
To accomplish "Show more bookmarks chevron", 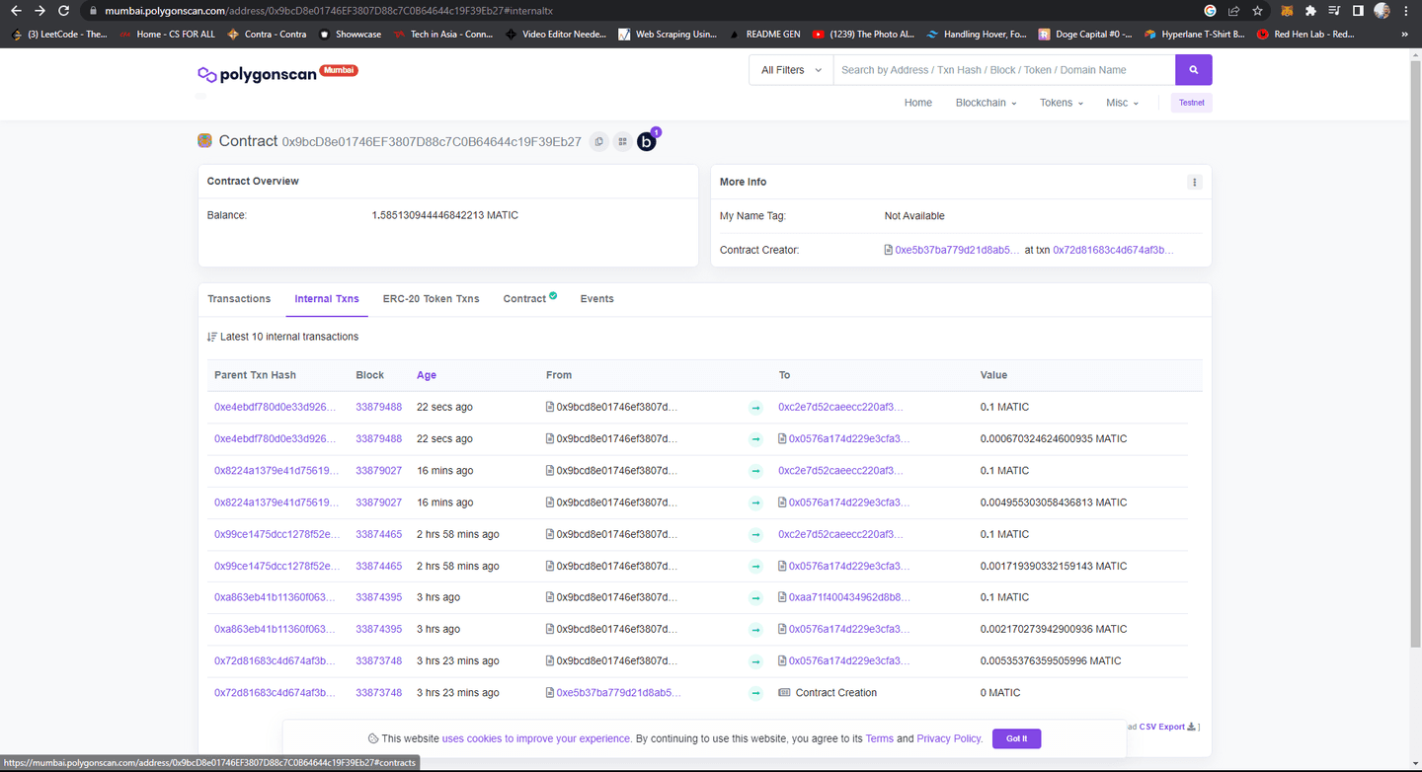I will (1404, 35).
